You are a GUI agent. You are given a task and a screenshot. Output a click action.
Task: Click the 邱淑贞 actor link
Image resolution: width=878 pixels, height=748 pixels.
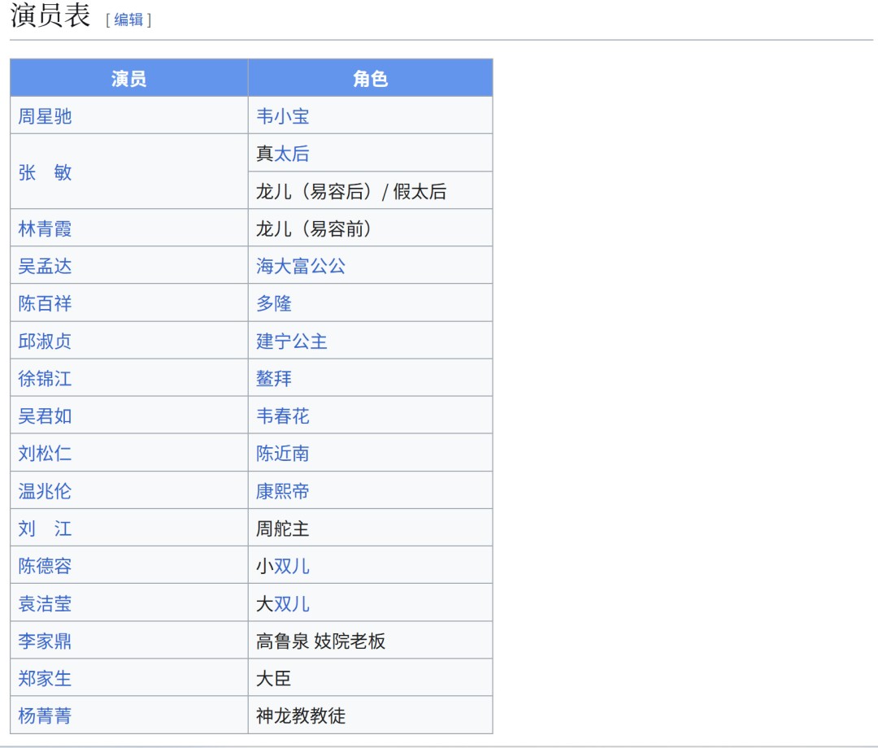point(45,340)
